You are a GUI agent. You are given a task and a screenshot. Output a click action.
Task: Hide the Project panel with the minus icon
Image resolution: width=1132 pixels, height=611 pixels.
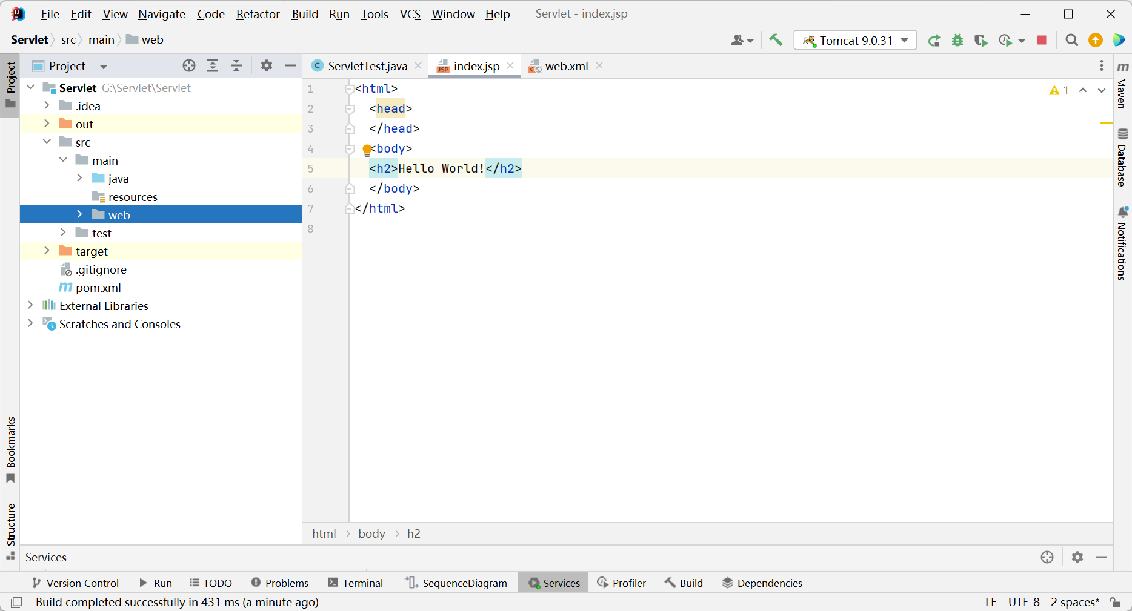tap(290, 65)
